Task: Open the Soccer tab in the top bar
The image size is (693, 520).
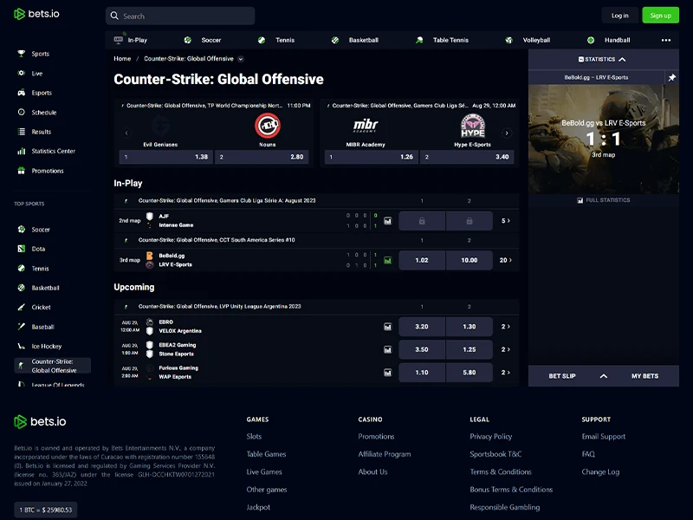Action: [203, 40]
